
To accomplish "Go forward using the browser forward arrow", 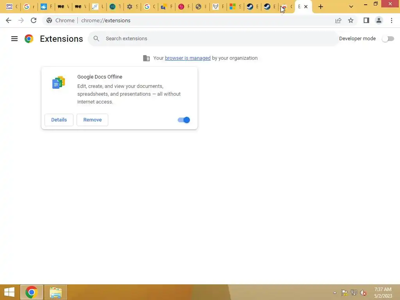I will point(21,20).
